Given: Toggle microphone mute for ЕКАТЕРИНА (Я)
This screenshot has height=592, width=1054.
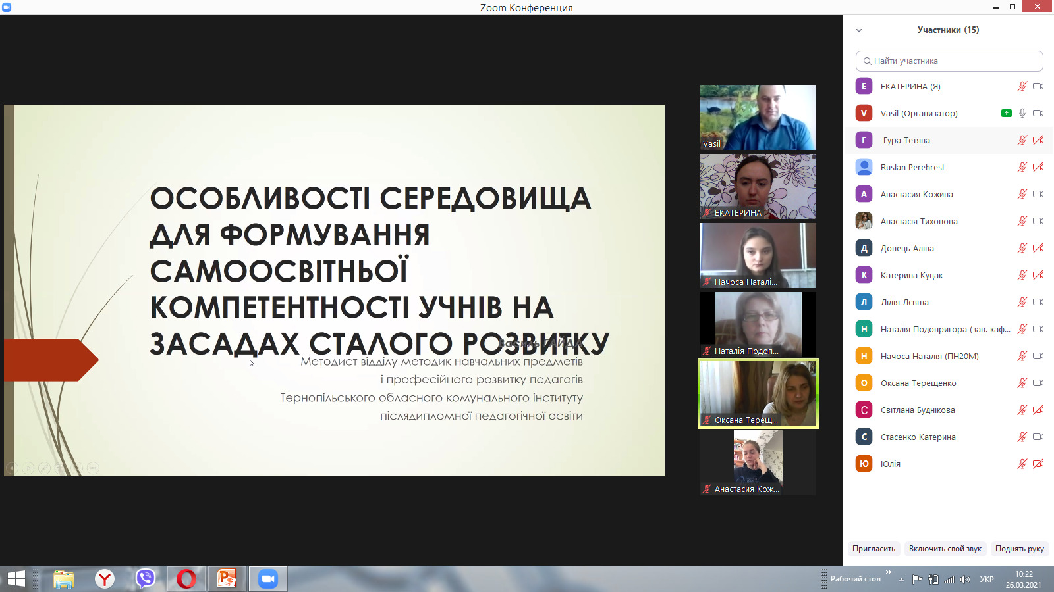Looking at the screenshot, I should click(x=1022, y=86).
